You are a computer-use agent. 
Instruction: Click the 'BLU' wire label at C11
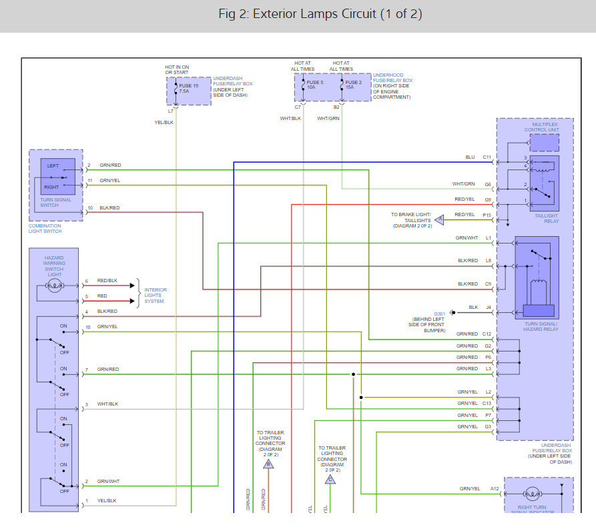pos(470,157)
